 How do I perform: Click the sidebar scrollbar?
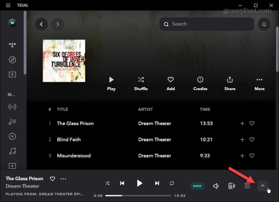coord(25,43)
